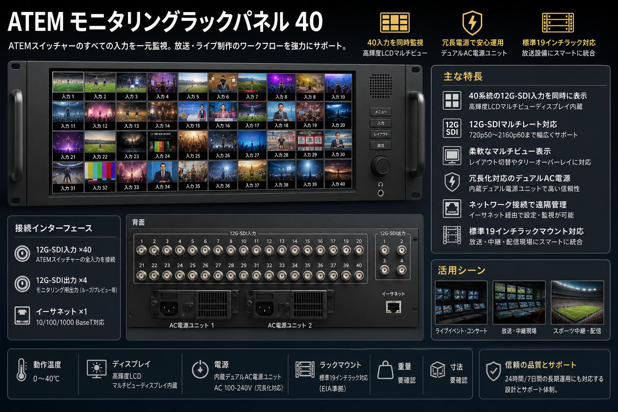Open the ライブイベント・コンサート scene image
Viewport: 618px width, 412px height.
tap(461, 302)
